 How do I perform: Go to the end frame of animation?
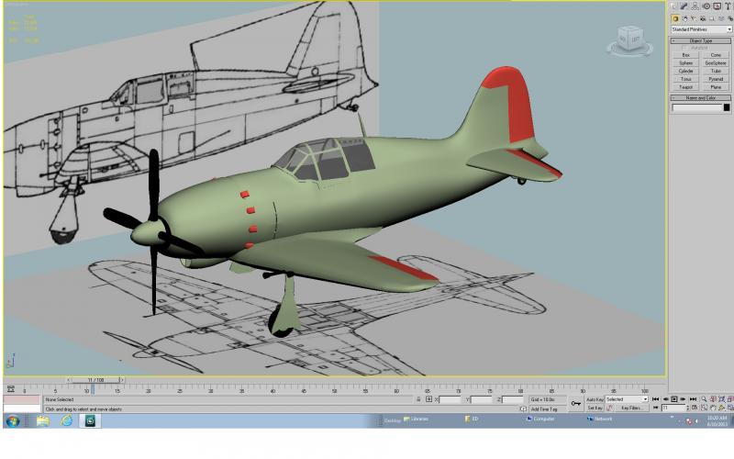[694, 399]
